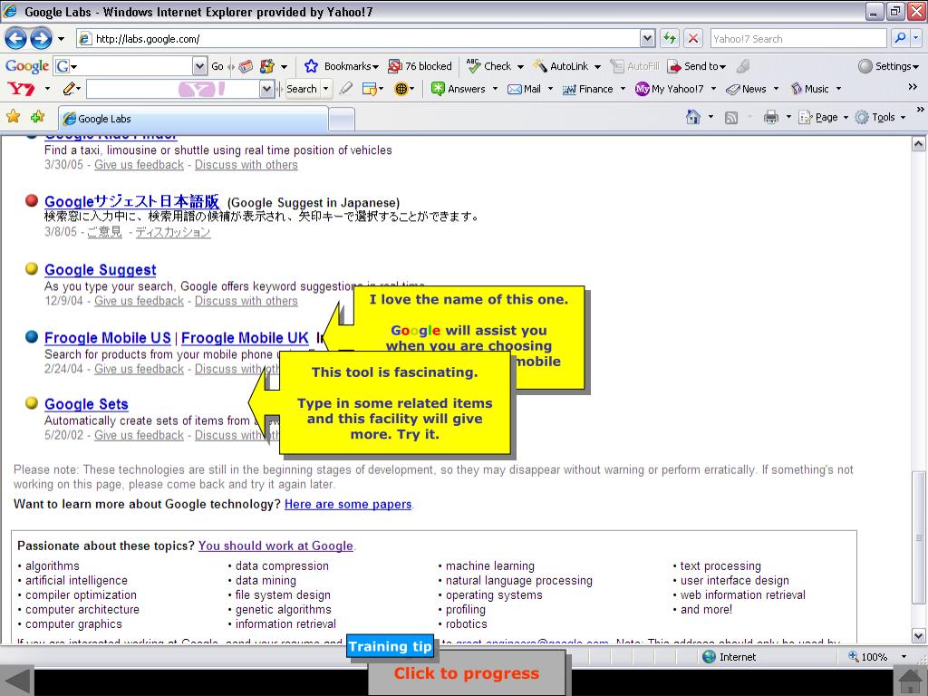Open Yahoo News from toolbar
The width and height of the screenshot is (928, 696).
747,89
